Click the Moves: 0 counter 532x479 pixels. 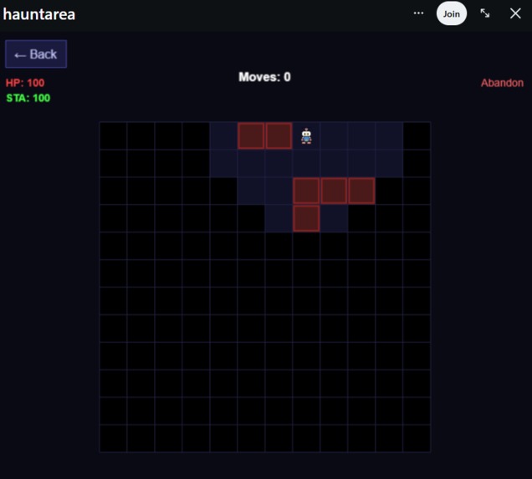point(264,77)
